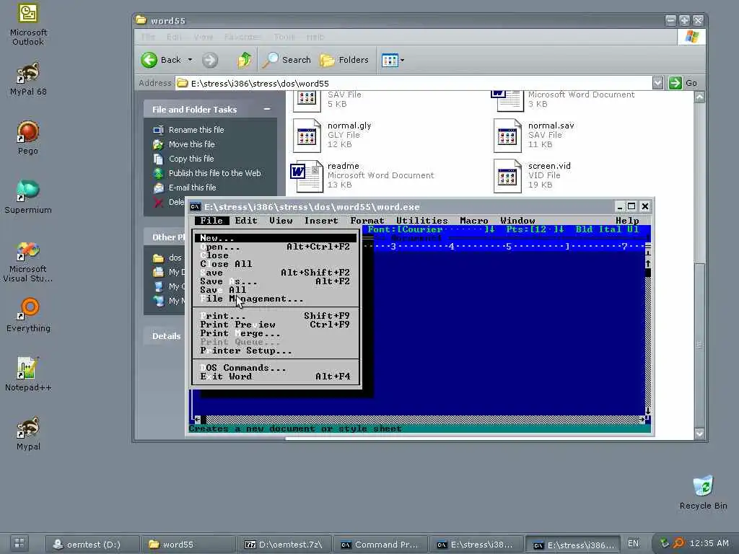
Task: Go up one folder level
Action: [x=244, y=60]
